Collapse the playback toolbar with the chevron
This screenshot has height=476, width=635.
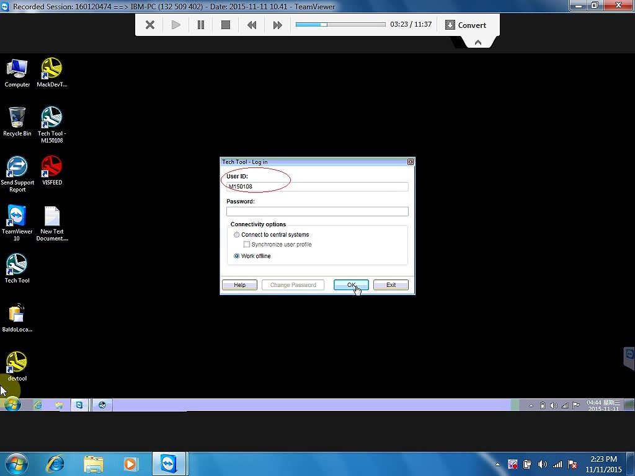point(478,43)
